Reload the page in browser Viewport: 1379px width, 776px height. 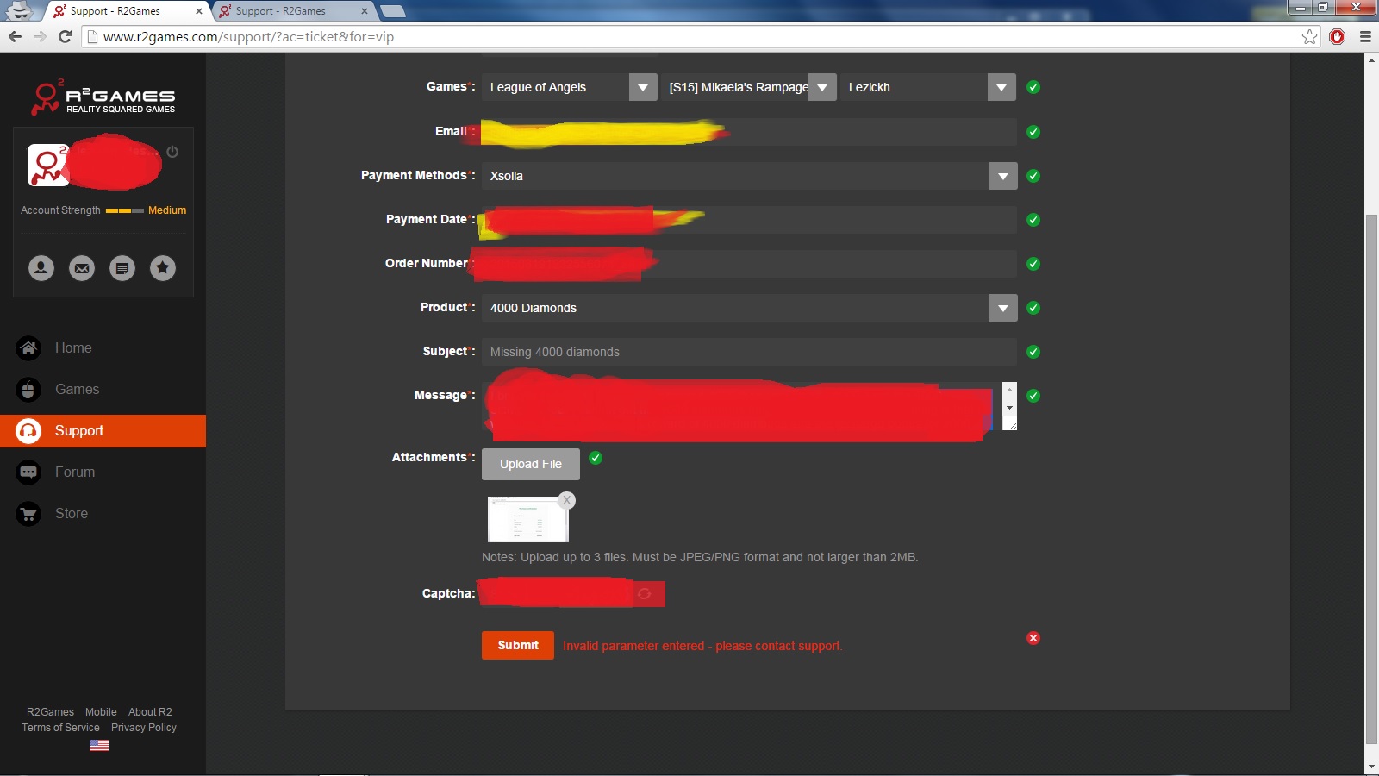pos(65,36)
